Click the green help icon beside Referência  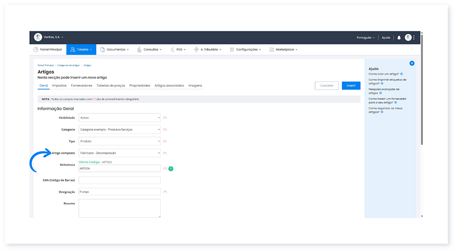pyautogui.click(x=171, y=169)
